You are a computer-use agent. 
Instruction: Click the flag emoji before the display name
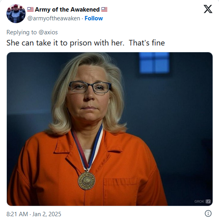click(x=30, y=10)
